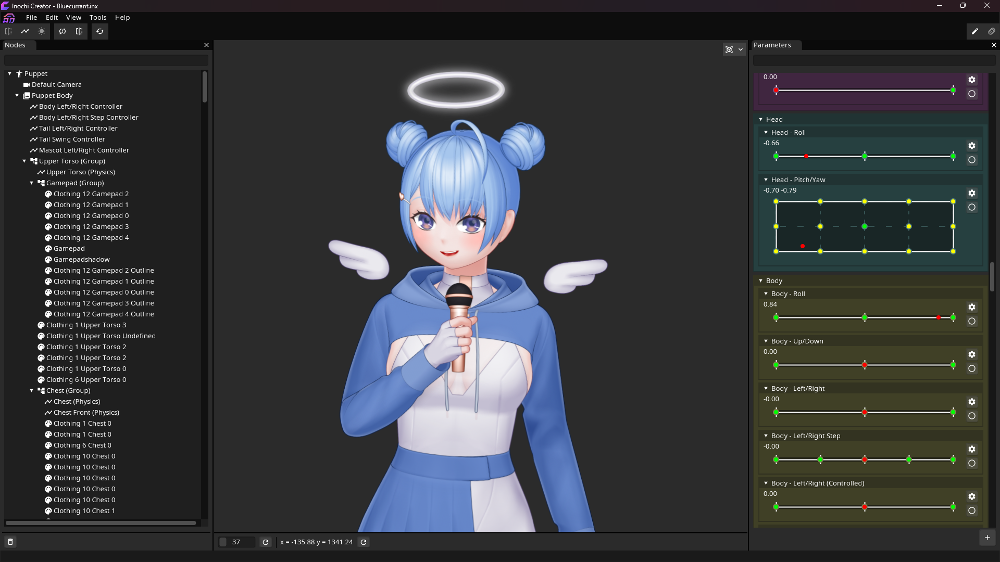Open the View menu
1000x562 pixels.
tap(73, 18)
